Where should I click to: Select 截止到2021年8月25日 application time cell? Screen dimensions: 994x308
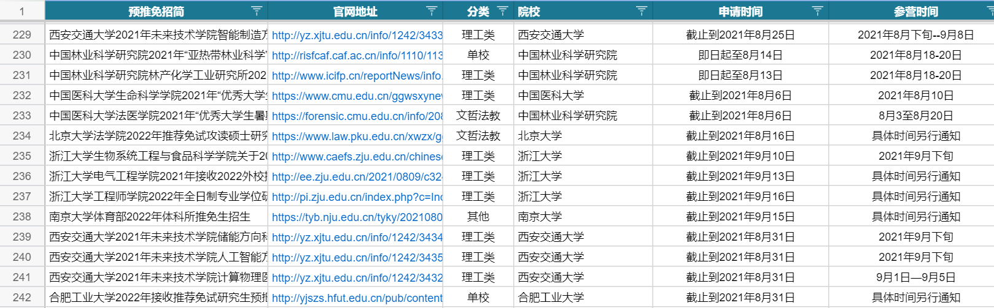(x=740, y=35)
